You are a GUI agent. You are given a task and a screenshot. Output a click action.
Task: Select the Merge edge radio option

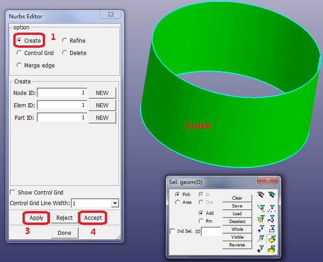pyautogui.click(x=19, y=66)
